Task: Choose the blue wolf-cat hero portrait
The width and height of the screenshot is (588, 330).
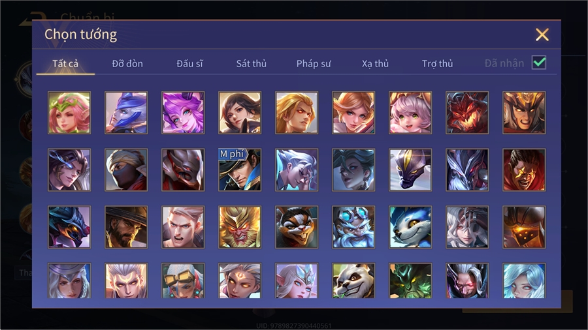Action: coord(410,227)
